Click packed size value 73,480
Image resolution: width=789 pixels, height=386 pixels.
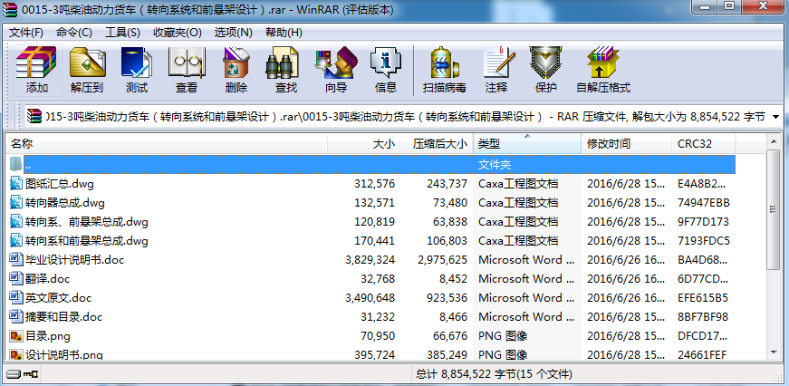click(x=449, y=202)
